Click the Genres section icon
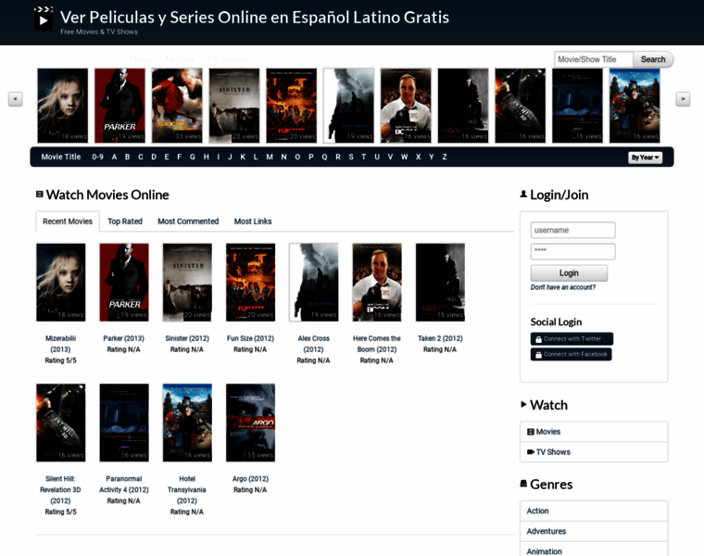This screenshot has width=704, height=556. coord(523,484)
